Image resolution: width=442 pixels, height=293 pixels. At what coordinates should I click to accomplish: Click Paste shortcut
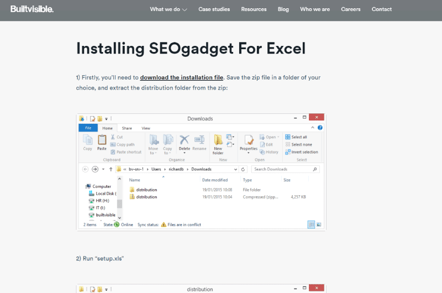pos(126,152)
